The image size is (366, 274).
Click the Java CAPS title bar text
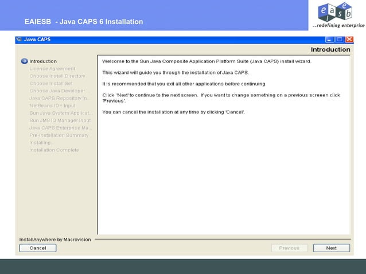coord(37,39)
